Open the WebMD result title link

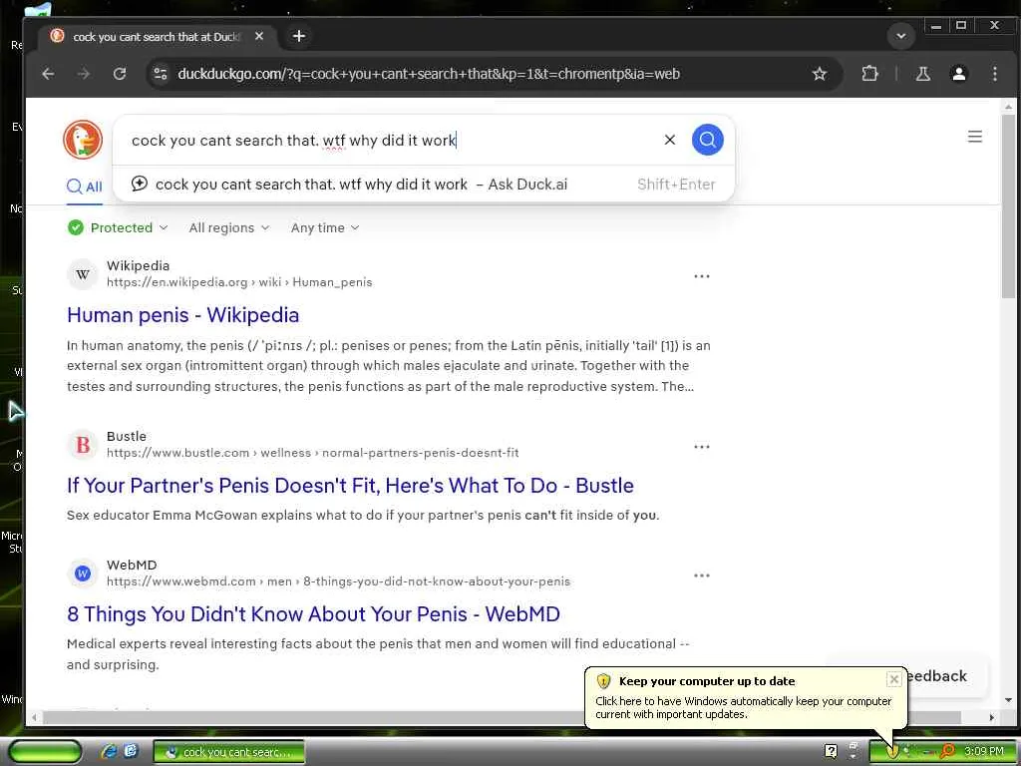coord(313,614)
